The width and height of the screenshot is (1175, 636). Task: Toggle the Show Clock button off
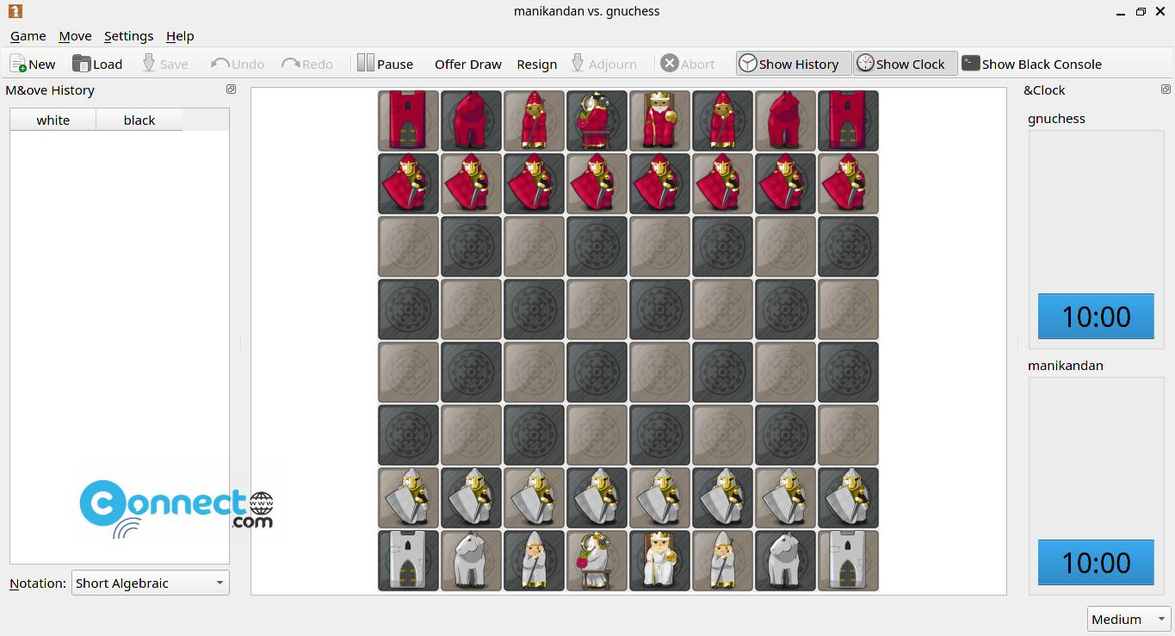point(905,64)
